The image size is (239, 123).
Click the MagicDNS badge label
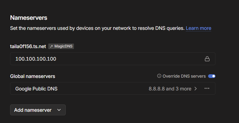point(64,47)
